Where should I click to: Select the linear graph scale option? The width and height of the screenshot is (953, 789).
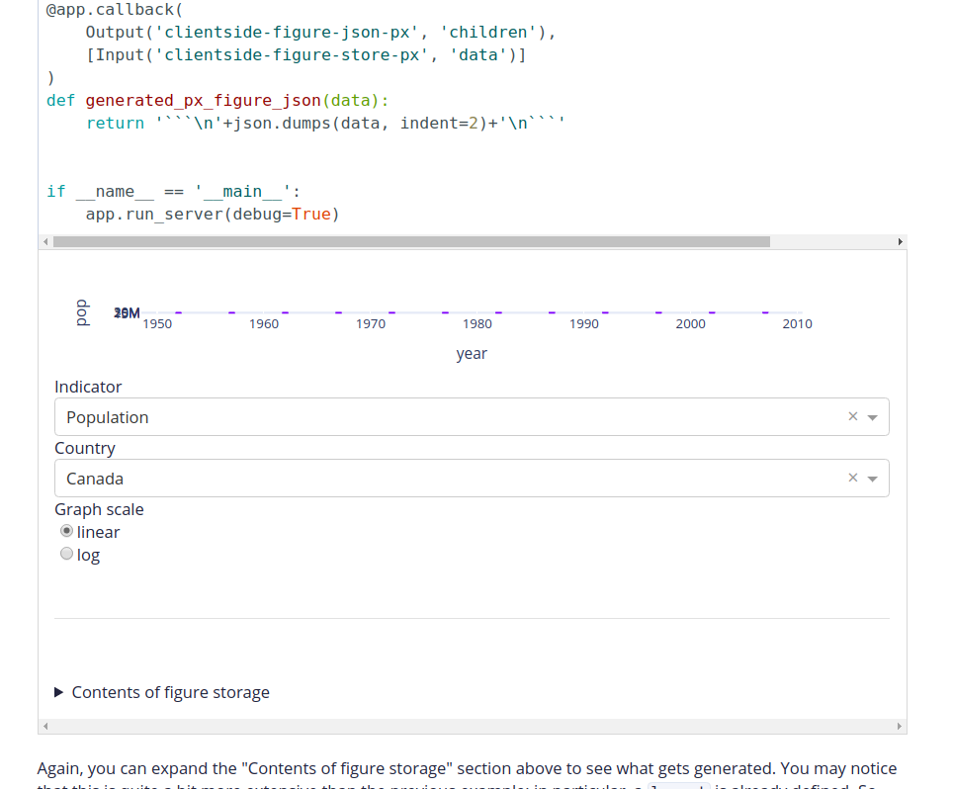[x=64, y=530]
